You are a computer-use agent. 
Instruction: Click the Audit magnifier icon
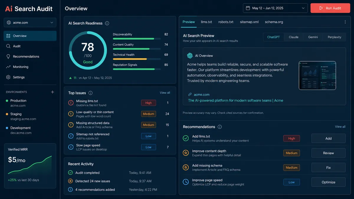pyautogui.click(x=8, y=46)
